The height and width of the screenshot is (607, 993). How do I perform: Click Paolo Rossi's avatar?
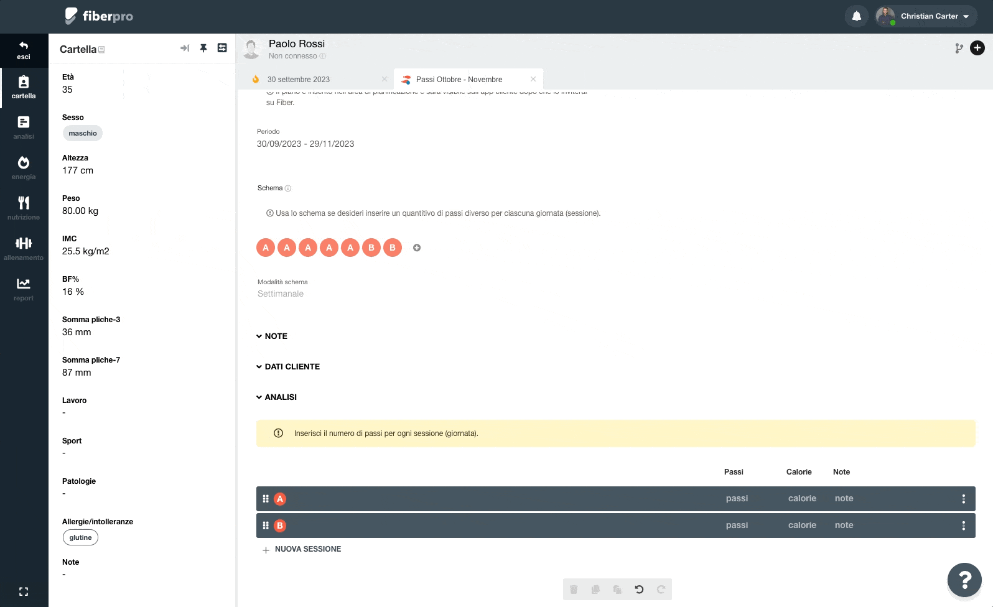coord(251,49)
